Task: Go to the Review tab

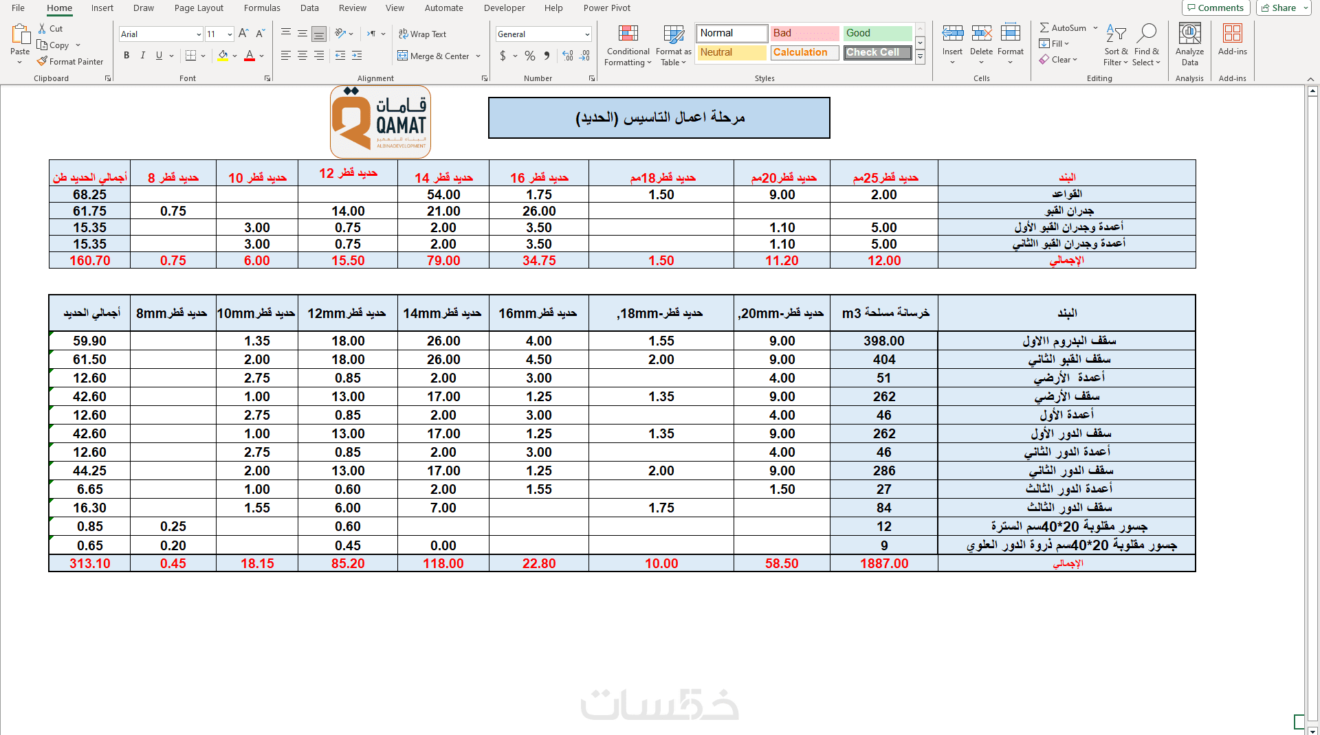Action: [x=352, y=8]
